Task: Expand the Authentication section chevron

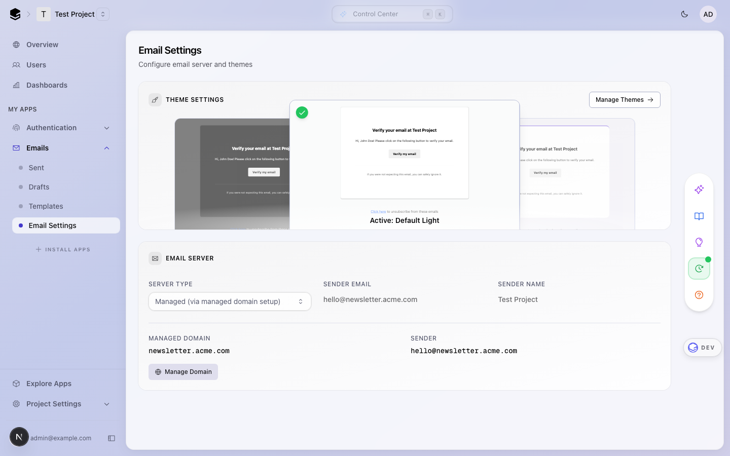Action: point(107,128)
